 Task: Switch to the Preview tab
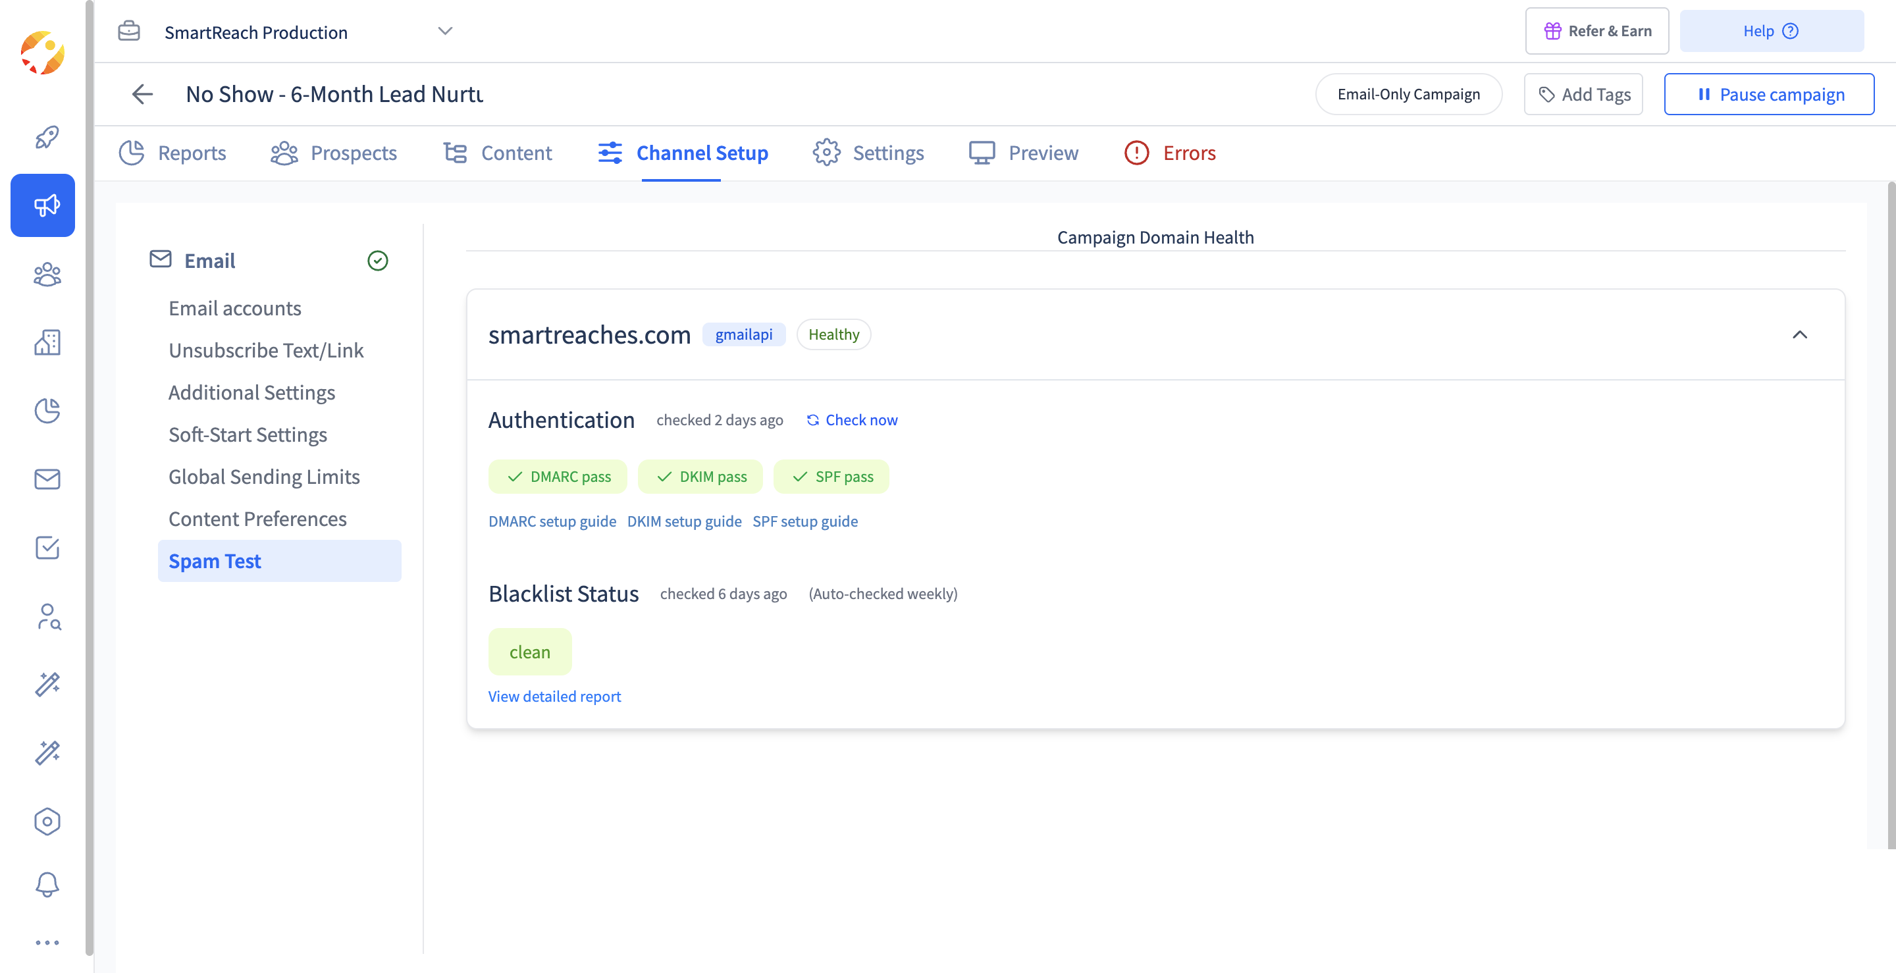(x=1023, y=152)
